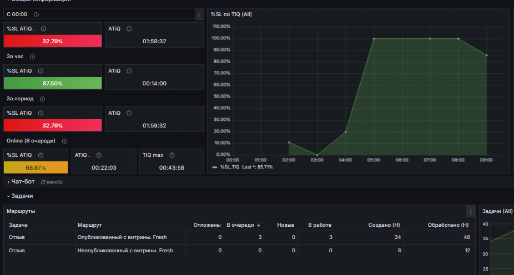Click the chart data point at 09:00

click(486, 55)
